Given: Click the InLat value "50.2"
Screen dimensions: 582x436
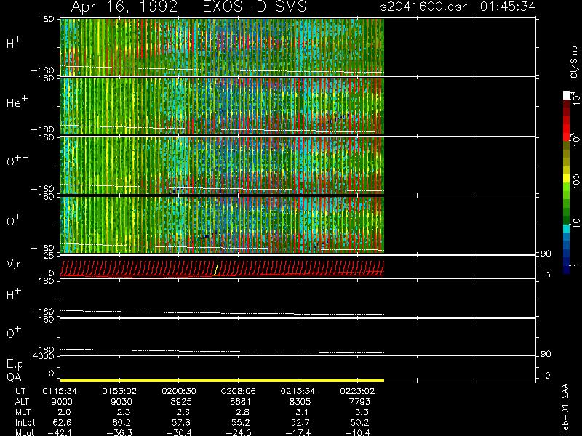Looking at the screenshot, I should [359, 423].
